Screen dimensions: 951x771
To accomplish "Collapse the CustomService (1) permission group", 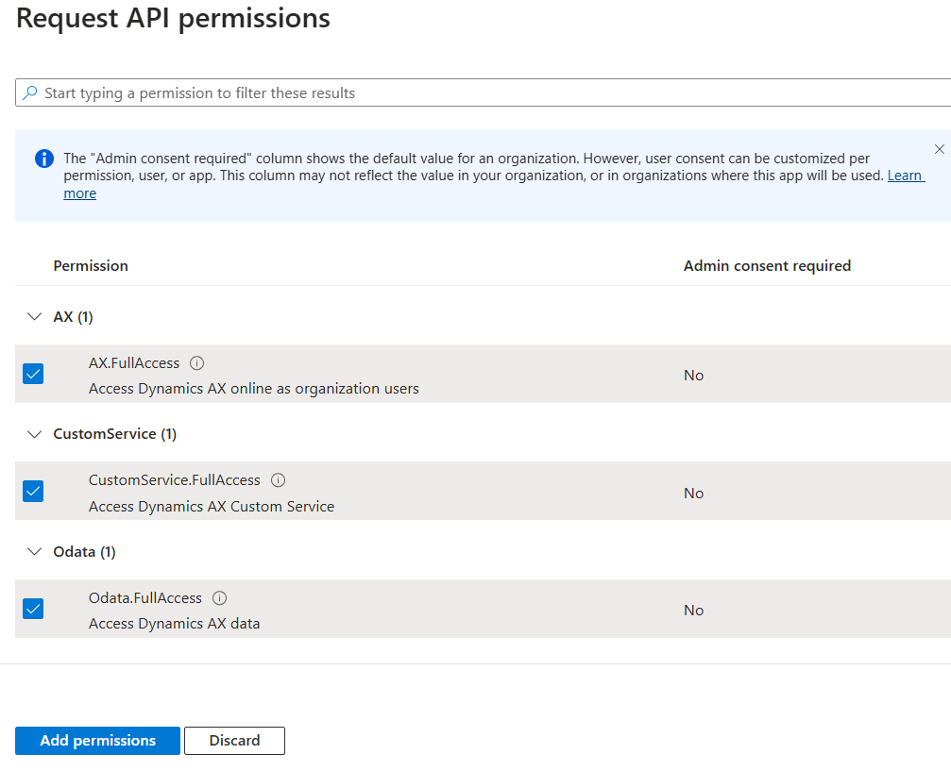I will [x=35, y=434].
